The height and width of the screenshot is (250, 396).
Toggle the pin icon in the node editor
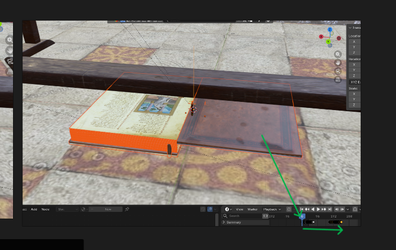127,209
